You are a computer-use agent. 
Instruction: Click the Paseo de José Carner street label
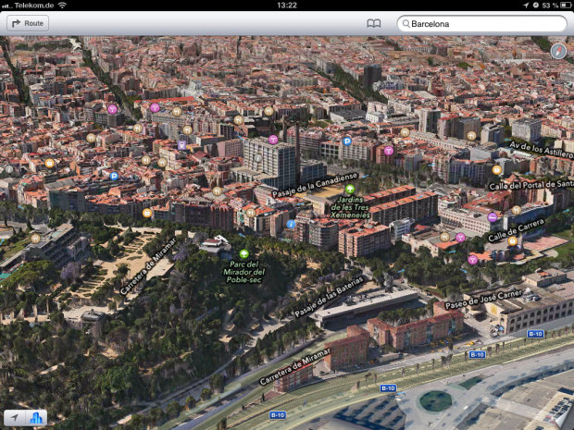point(483,299)
